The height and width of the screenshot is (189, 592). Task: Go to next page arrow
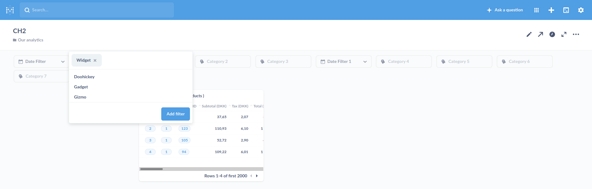coord(257,176)
